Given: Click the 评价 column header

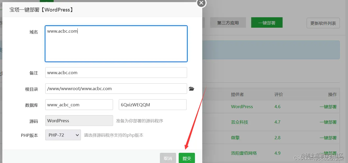Looking at the screenshot, I should pyautogui.click(x=278, y=94).
